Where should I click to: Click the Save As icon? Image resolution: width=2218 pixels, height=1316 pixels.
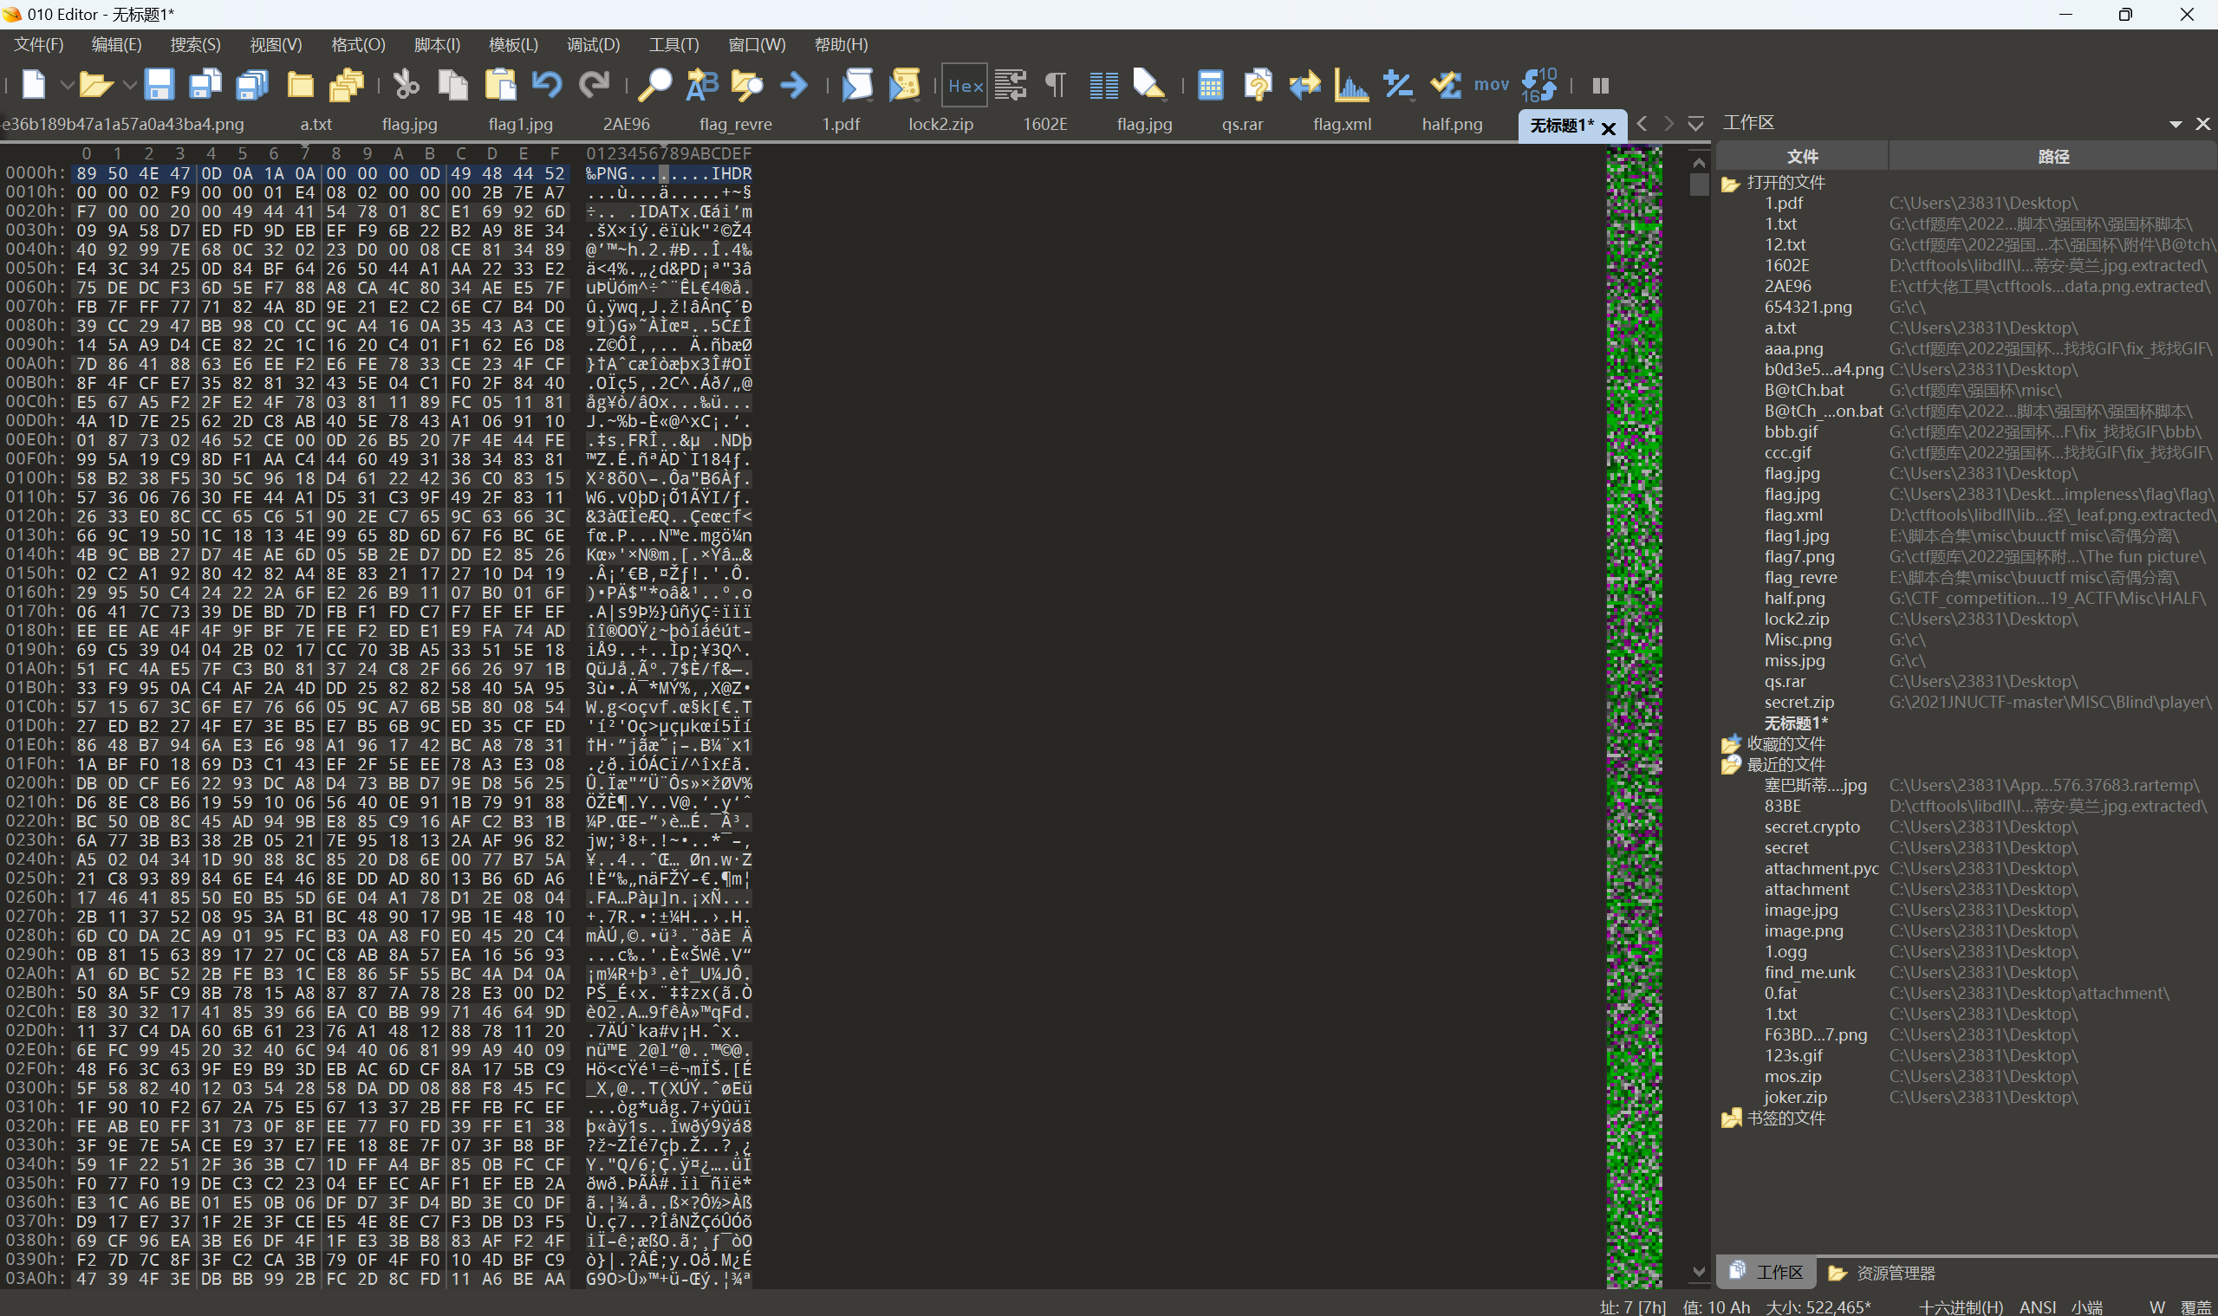[205, 85]
